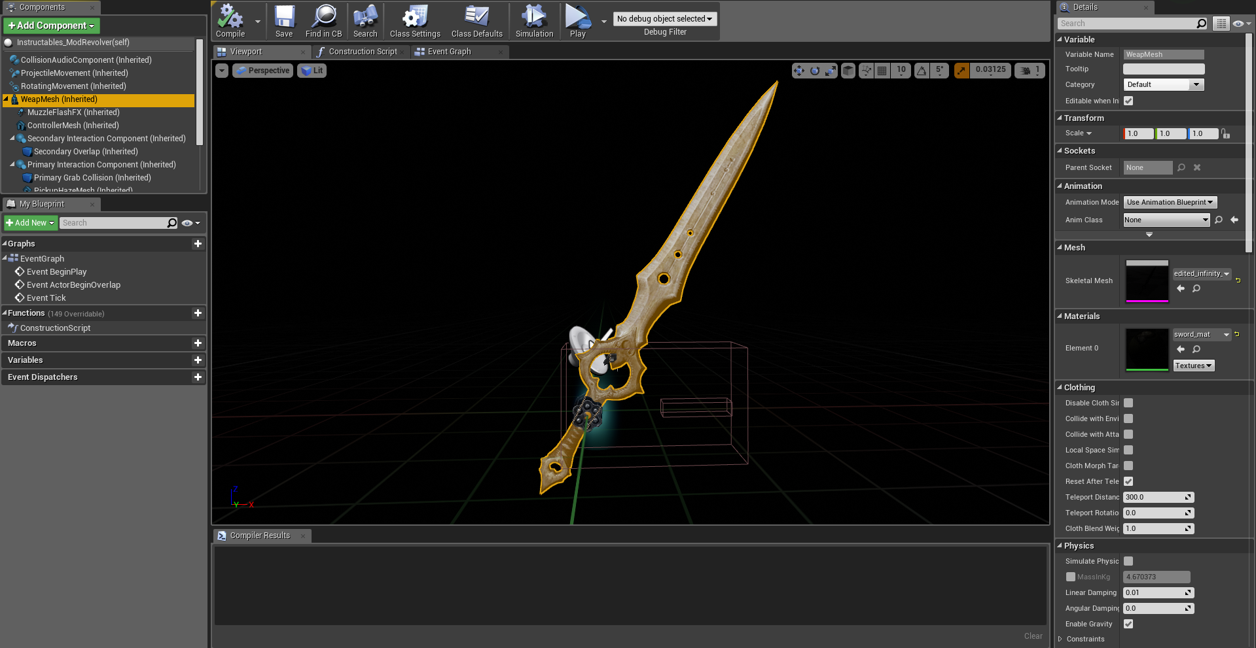The width and height of the screenshot is (1256, 648).
Task: Collapse Primary Interaction Component tree node
Action: [x=12, y=164]
